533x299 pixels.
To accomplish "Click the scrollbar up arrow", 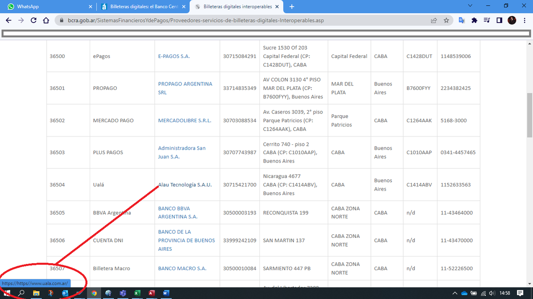I will coord(529,43).
